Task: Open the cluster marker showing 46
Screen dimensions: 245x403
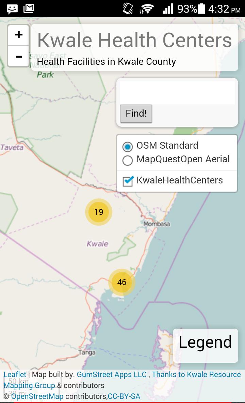Action: click(x=121, y=282)
